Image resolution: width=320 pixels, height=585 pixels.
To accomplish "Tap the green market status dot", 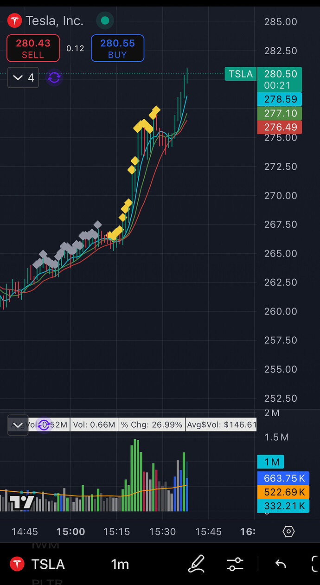I will pyautogui.click(x=105, y=20).
